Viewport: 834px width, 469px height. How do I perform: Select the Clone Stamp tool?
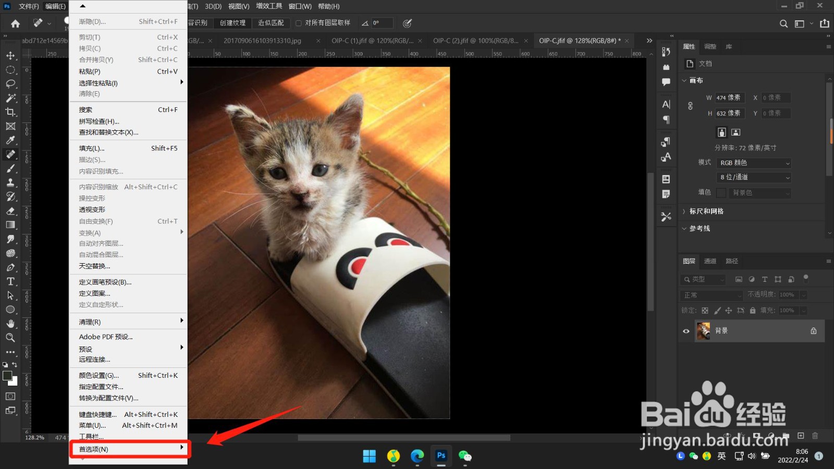[10, 182]
